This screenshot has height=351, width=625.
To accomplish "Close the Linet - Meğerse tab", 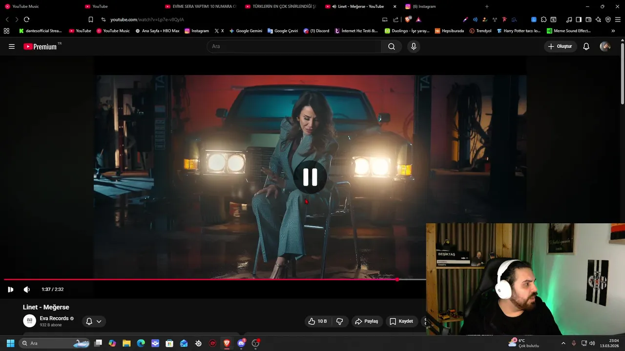I will (395, 6).
